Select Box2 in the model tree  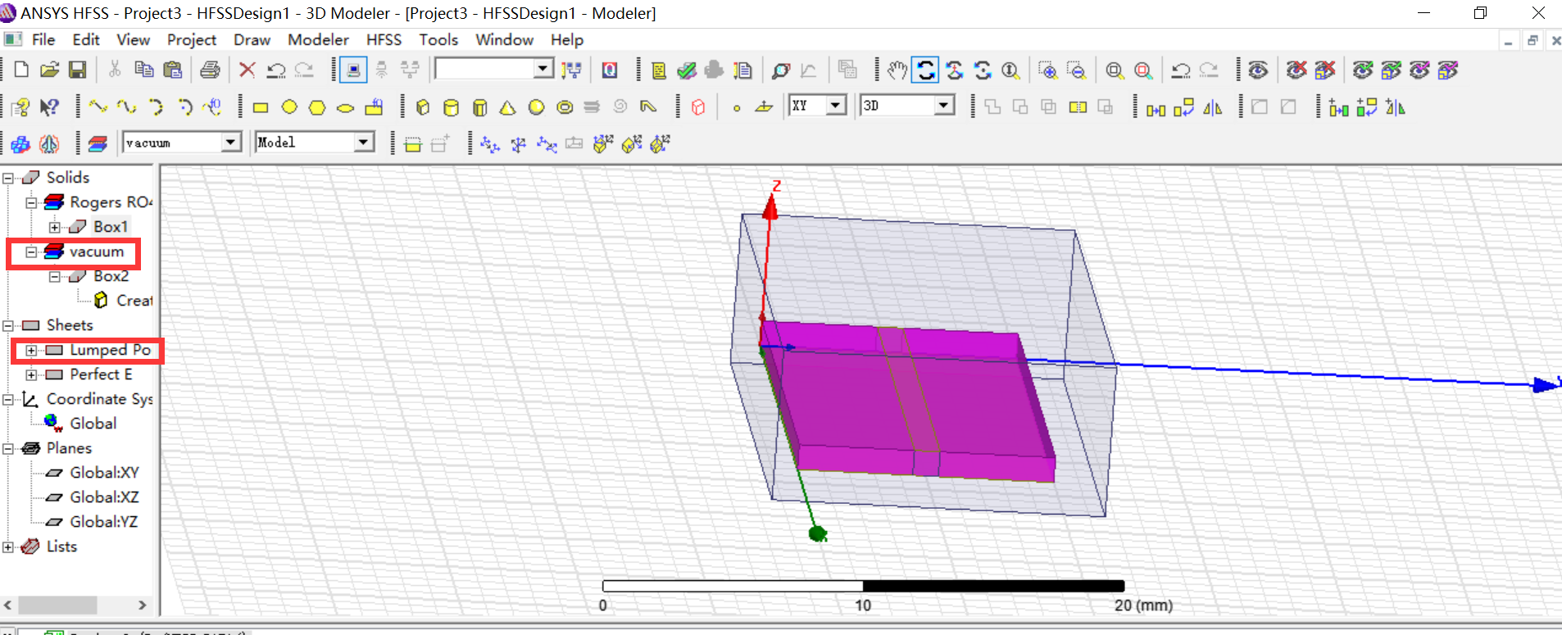pyautogui.click(x=111, y=276)
